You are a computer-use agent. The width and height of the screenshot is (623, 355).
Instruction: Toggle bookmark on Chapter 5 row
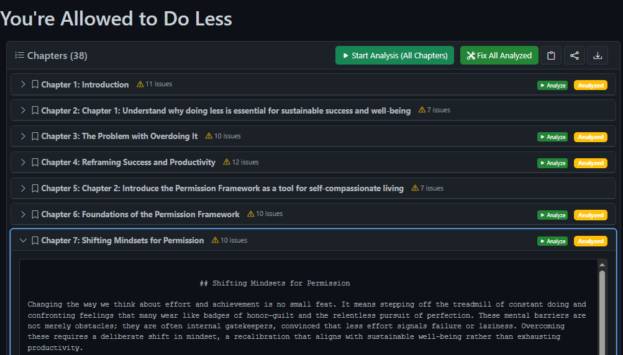pos(35,189)
